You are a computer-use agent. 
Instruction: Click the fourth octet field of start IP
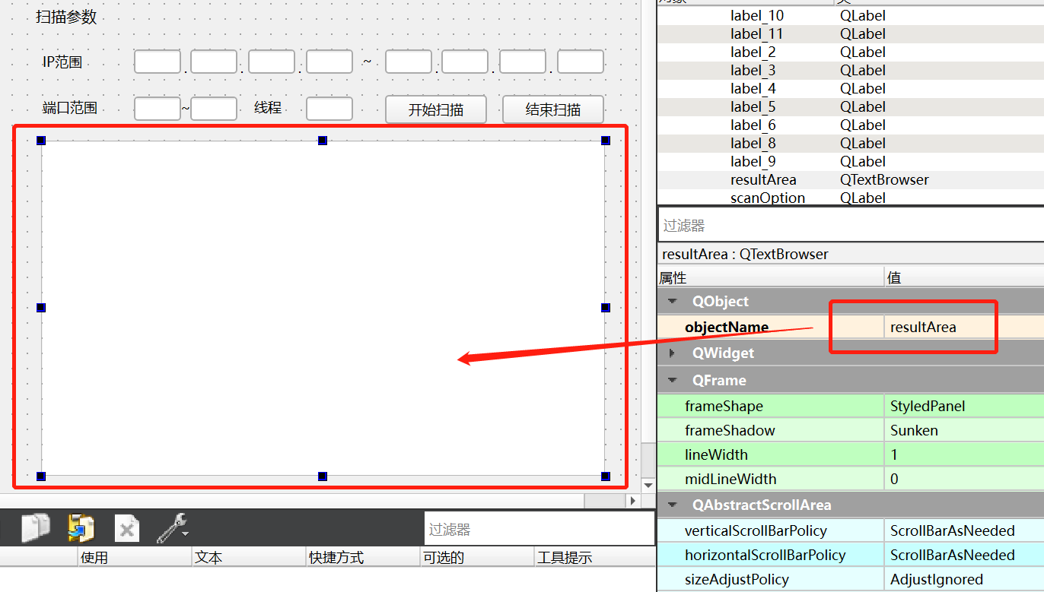tap(329, 62)
